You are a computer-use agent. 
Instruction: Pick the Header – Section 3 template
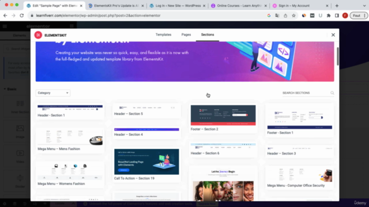coord(300,151)
